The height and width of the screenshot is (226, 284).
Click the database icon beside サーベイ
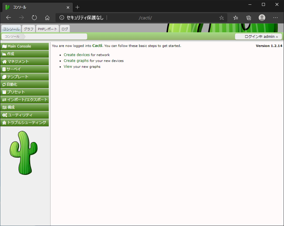pos(4,69)
